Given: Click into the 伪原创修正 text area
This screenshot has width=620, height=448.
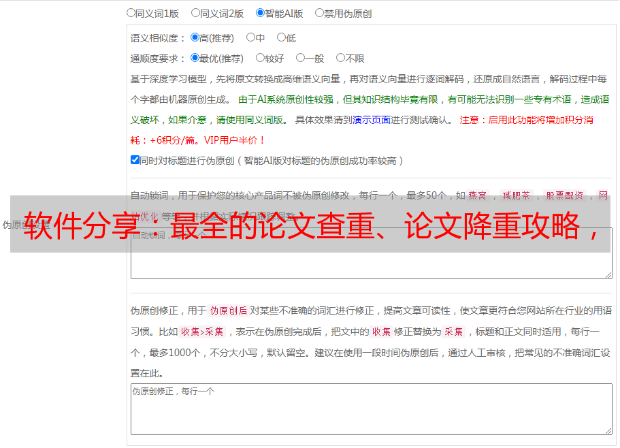Looking at the screenshot, I should coord(372,409).
